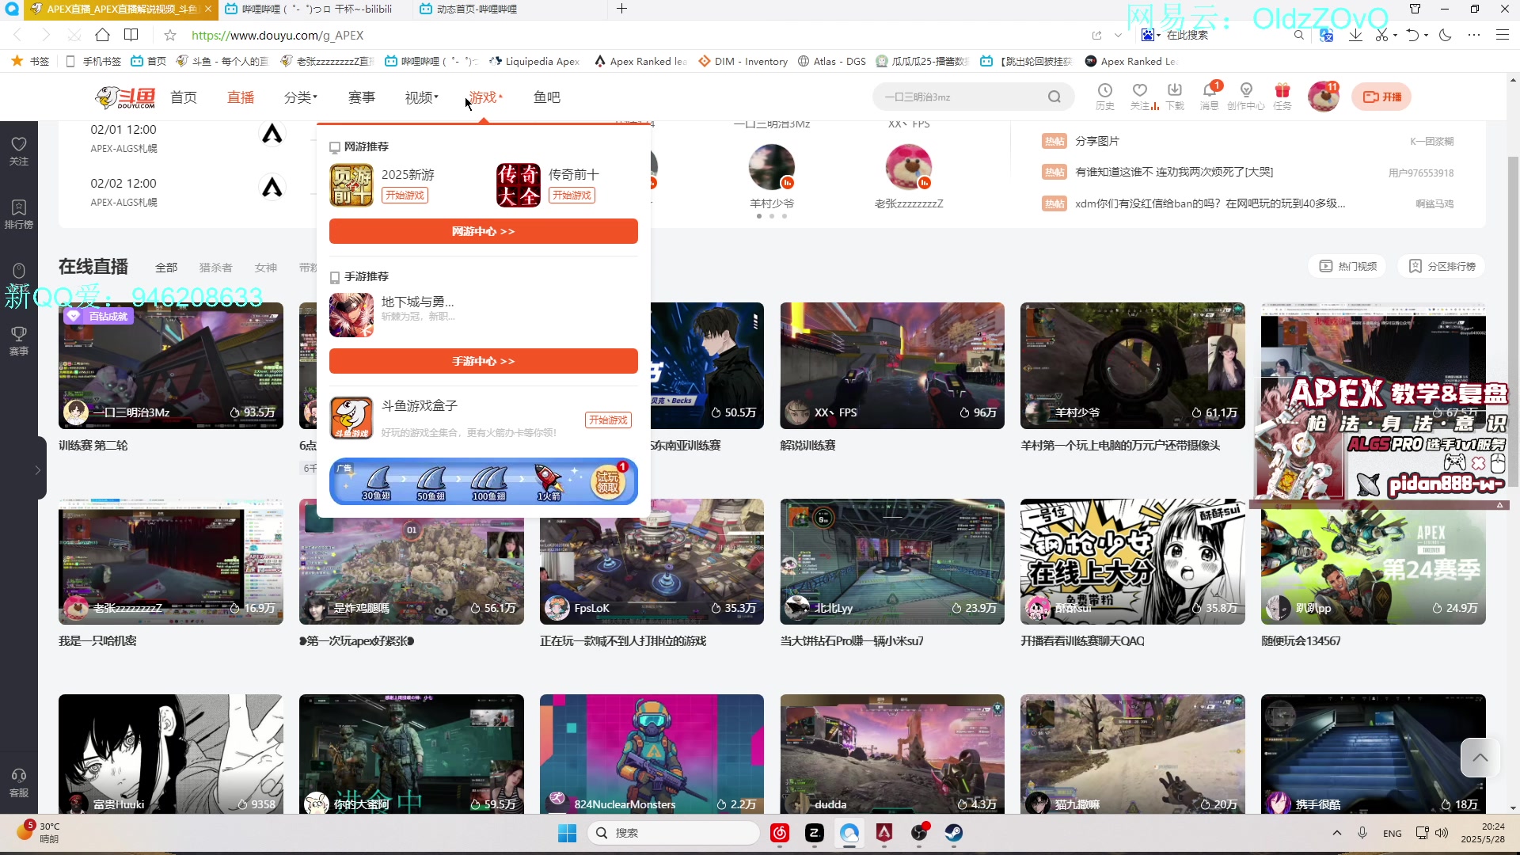Viewport: 1520px width, 855px height.
Task: Click the Douyu logo
Action: [125, 97]
